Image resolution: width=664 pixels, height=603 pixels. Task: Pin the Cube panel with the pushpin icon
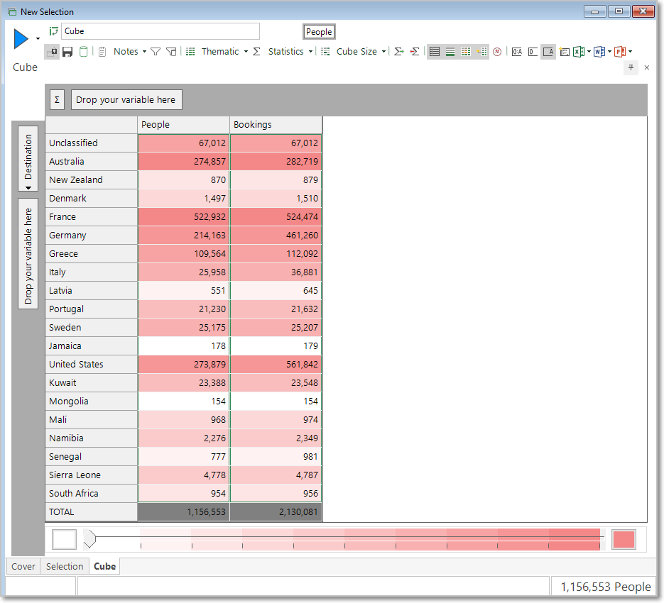(631, 67)
